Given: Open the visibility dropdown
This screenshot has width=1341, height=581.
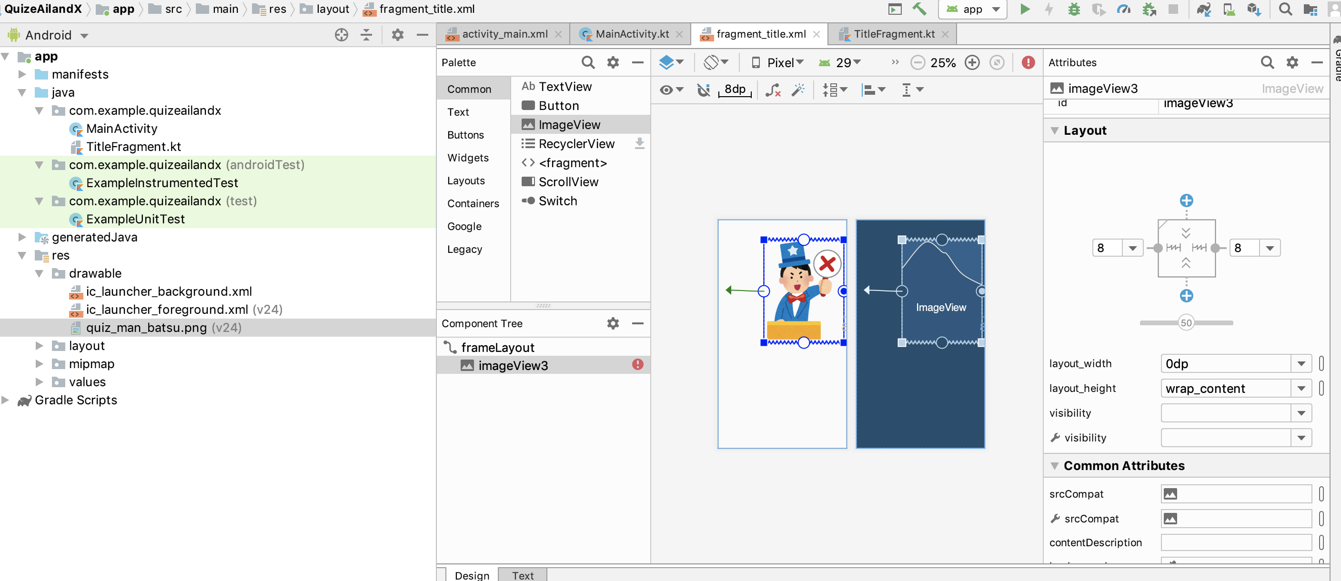Looking at the screenshot, I should 1301,413.
